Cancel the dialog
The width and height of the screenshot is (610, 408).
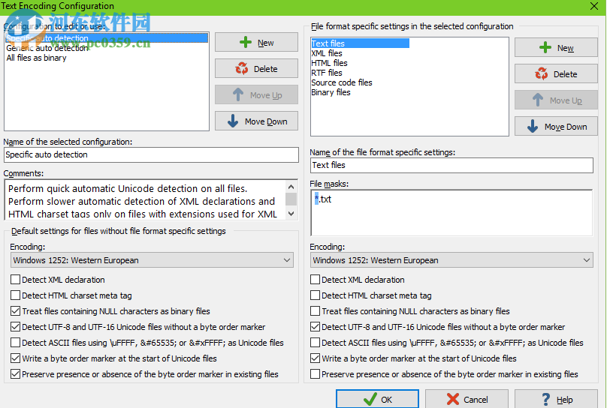(x=467, y=399)
